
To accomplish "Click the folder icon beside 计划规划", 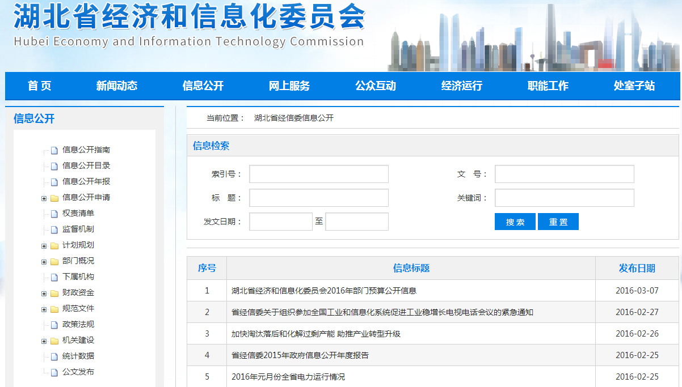I will pyautogui.click(x=54, y=245).
